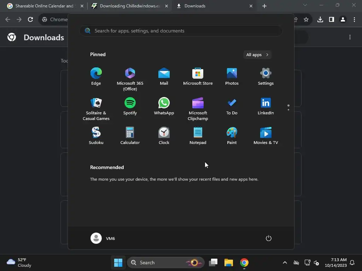The height and width of the screenshot is (271, 362).
Task: Launch Solitaire & Casual Games
Action: 96,109
